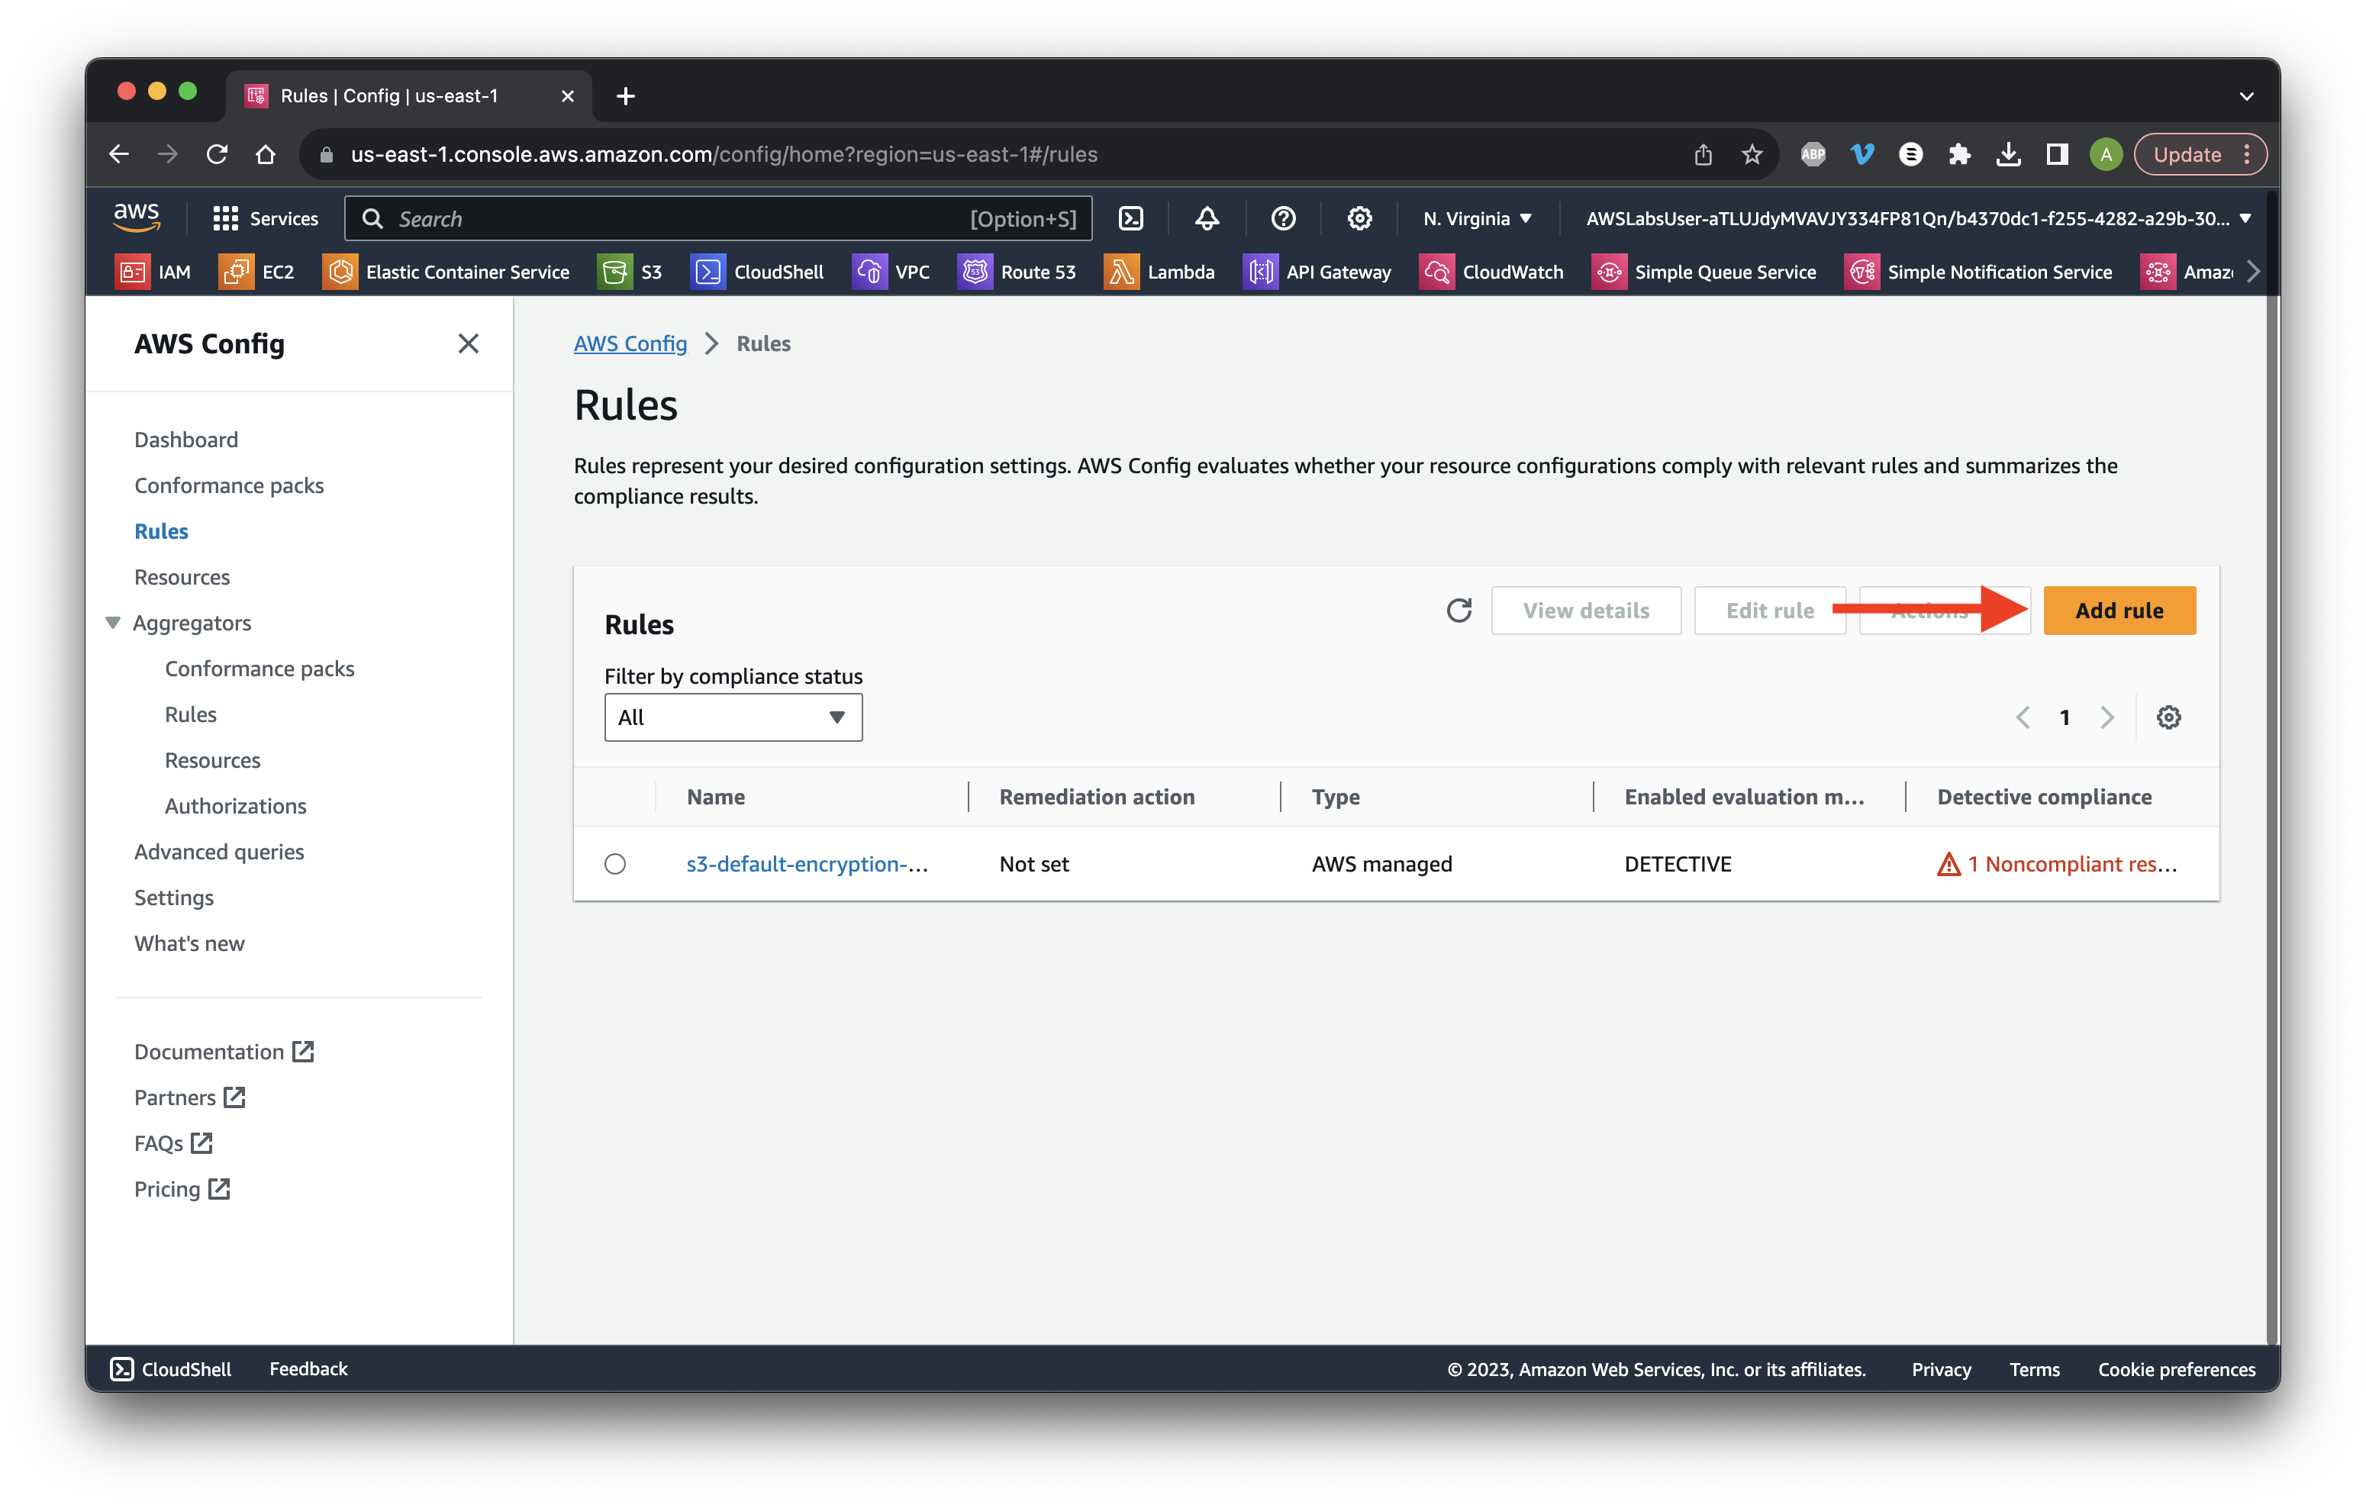
Task: Open the compliance status filter dropdown
Action: tap(733, 717)
